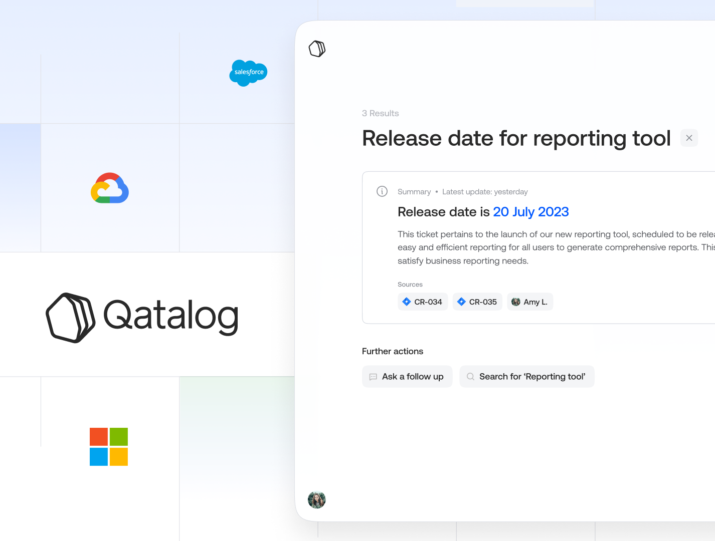Dismiss the query with the X button
This screenshot has width=715, height=541.
689,138
